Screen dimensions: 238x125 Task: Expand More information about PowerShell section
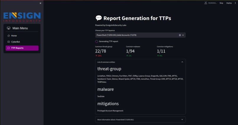140,119
